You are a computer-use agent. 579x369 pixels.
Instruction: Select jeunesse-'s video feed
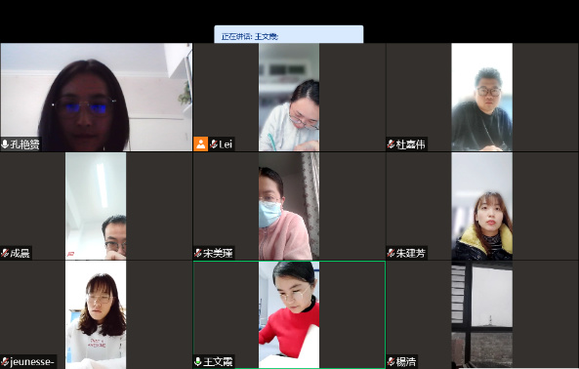pos(96,314)
